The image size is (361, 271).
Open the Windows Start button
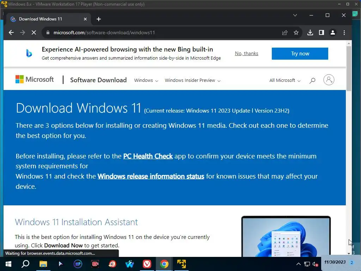(8, 264)
